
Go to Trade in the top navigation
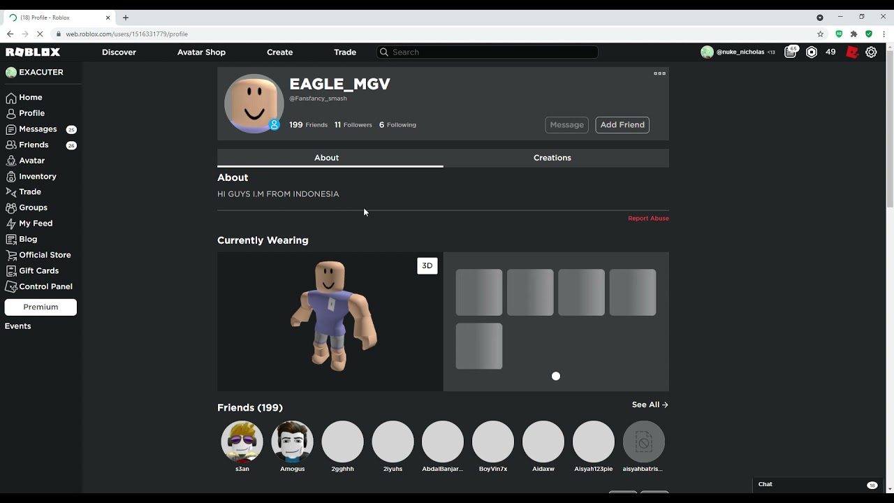point(345,52)
